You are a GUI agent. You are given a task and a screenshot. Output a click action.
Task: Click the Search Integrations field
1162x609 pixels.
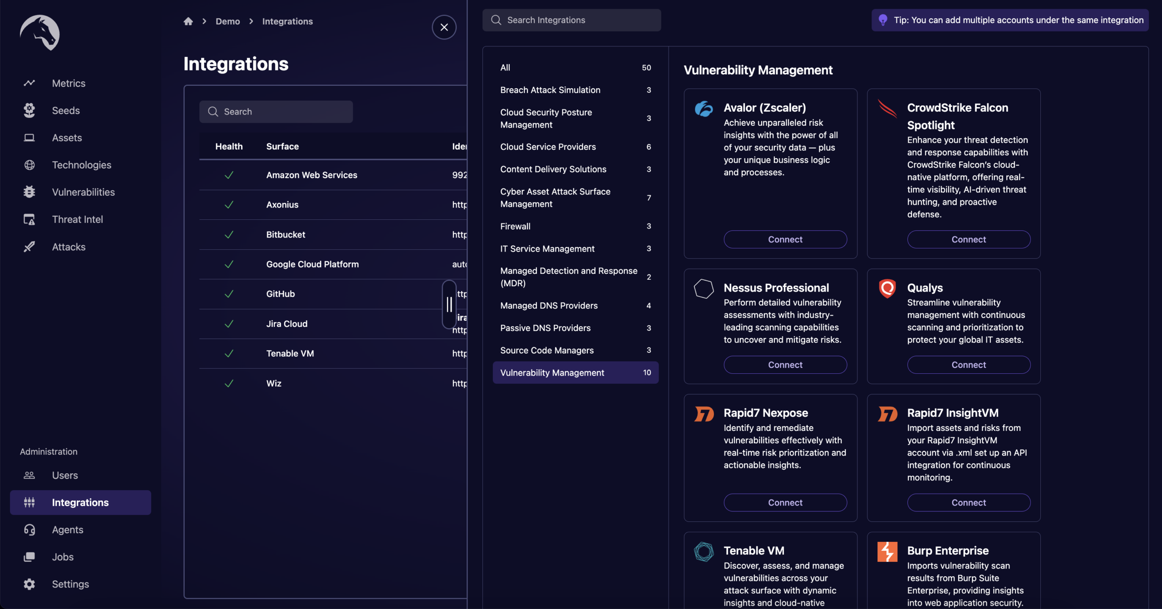pos(571,20)
